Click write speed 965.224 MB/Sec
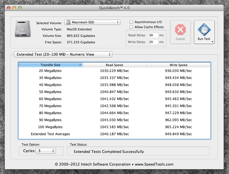Image resolution: width=229 pixels, height=174 pixels. [x=178, y=127]
